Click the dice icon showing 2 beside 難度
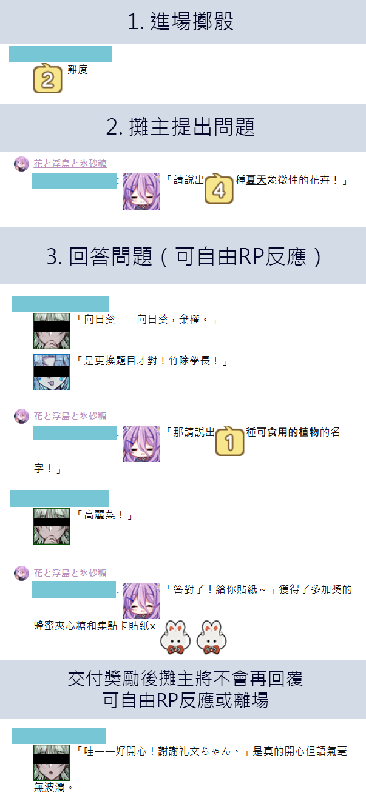 (x=48, y=78)
